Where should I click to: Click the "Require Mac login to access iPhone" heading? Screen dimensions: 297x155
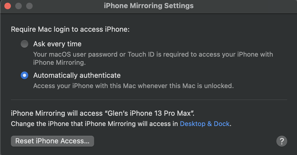(70, 29)
